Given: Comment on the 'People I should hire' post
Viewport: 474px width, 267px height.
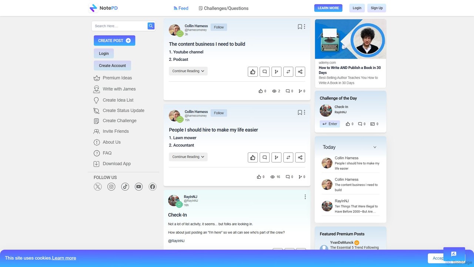Looking at the screenshot, I should tap(264, 157).
